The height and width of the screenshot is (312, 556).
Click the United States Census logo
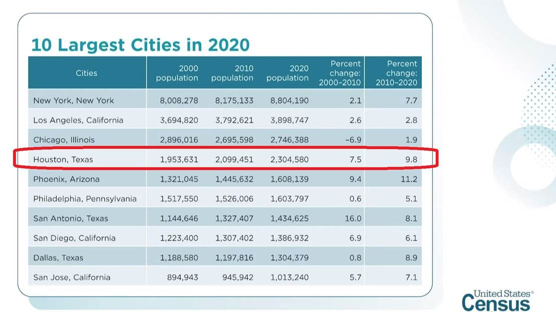(496, 300)
